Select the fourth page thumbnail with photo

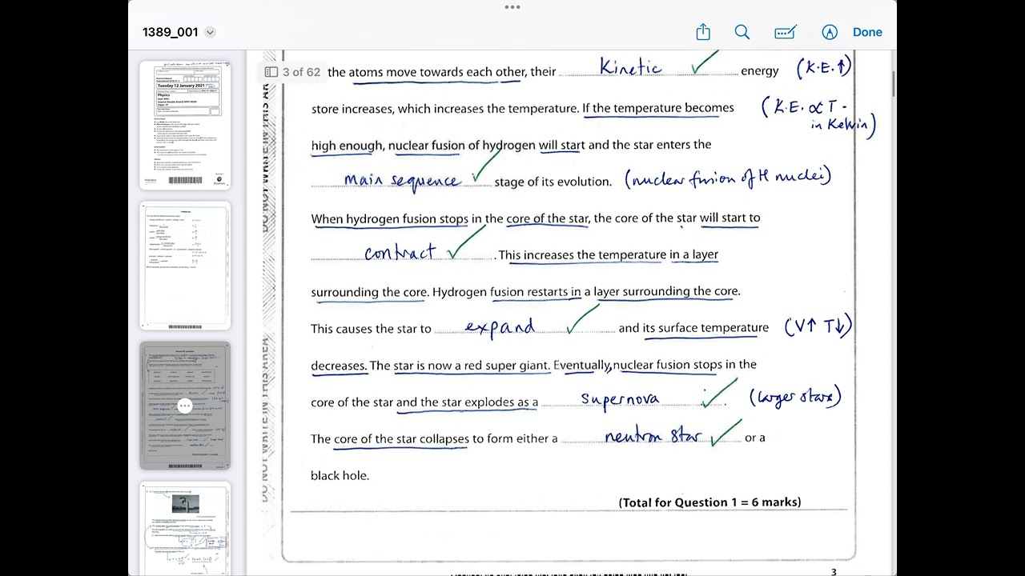(x=185, y=529)
